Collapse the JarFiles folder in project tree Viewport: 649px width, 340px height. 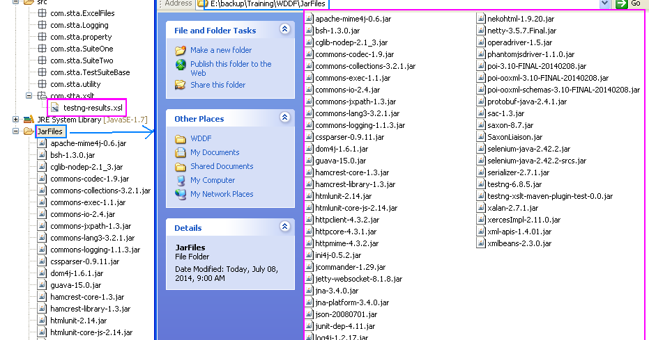(x=16, y=131)
